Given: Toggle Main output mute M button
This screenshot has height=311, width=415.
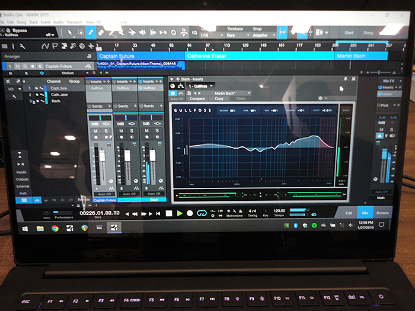Looking at the screenshot, I should (x=381, y=129).
